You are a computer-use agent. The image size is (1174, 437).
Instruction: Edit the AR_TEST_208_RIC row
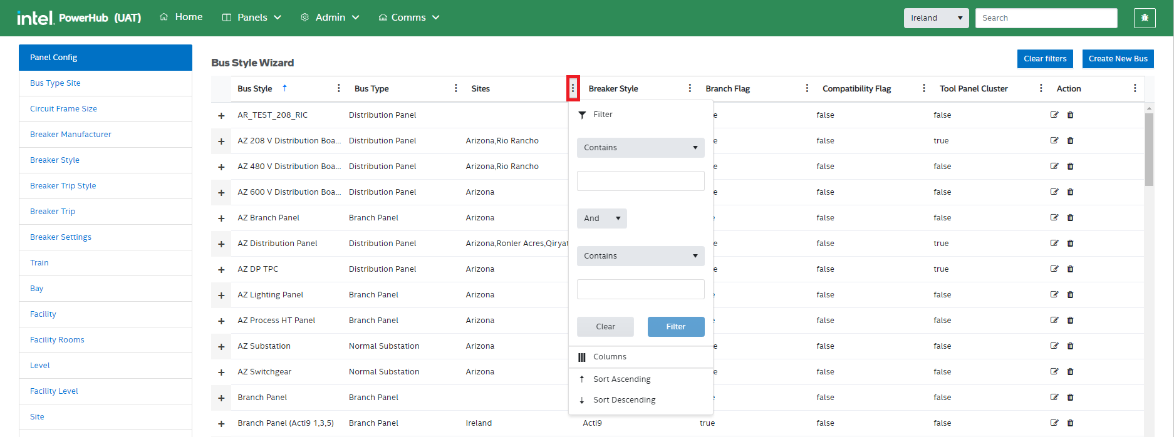(x=1054, y=115)
